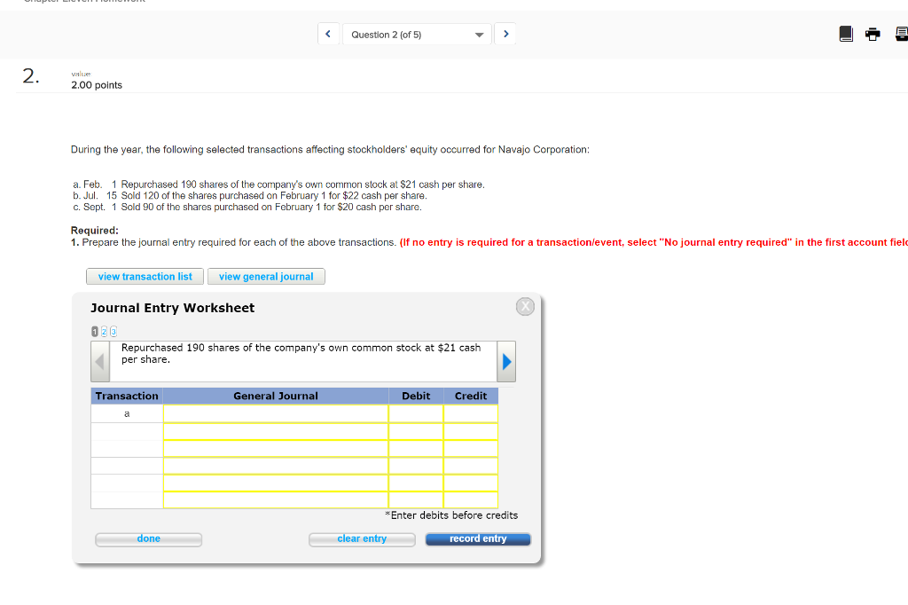Click transaction line 'a. Feb. 1 Repurchased 190'
The image size is (908, 605).
pyautogui.click(x=278, y=185)
